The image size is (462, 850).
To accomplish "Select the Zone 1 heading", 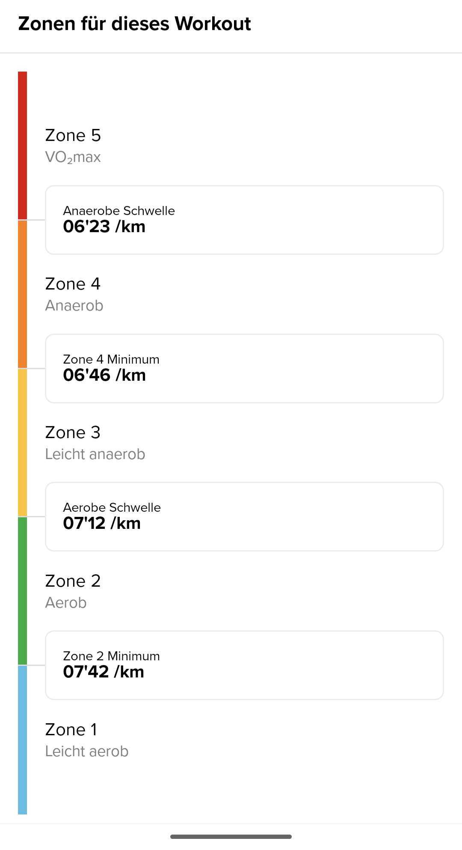I will (x=71, y=730).
